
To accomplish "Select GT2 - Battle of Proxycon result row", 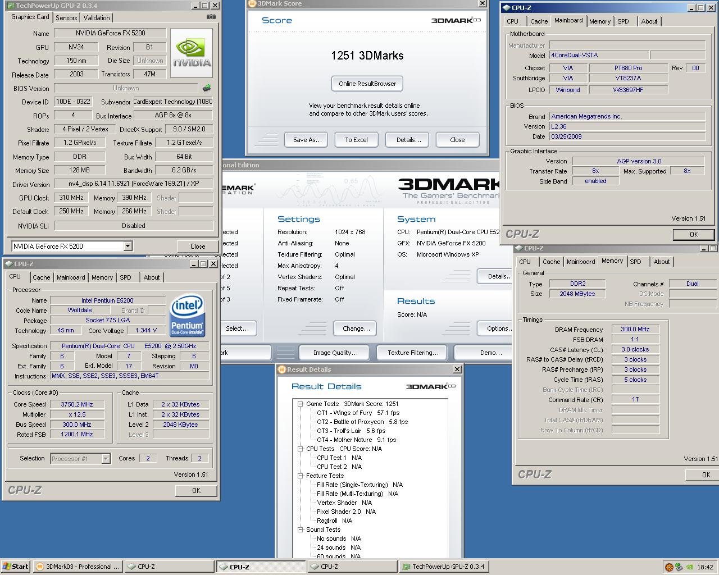I will pos(362,422).
